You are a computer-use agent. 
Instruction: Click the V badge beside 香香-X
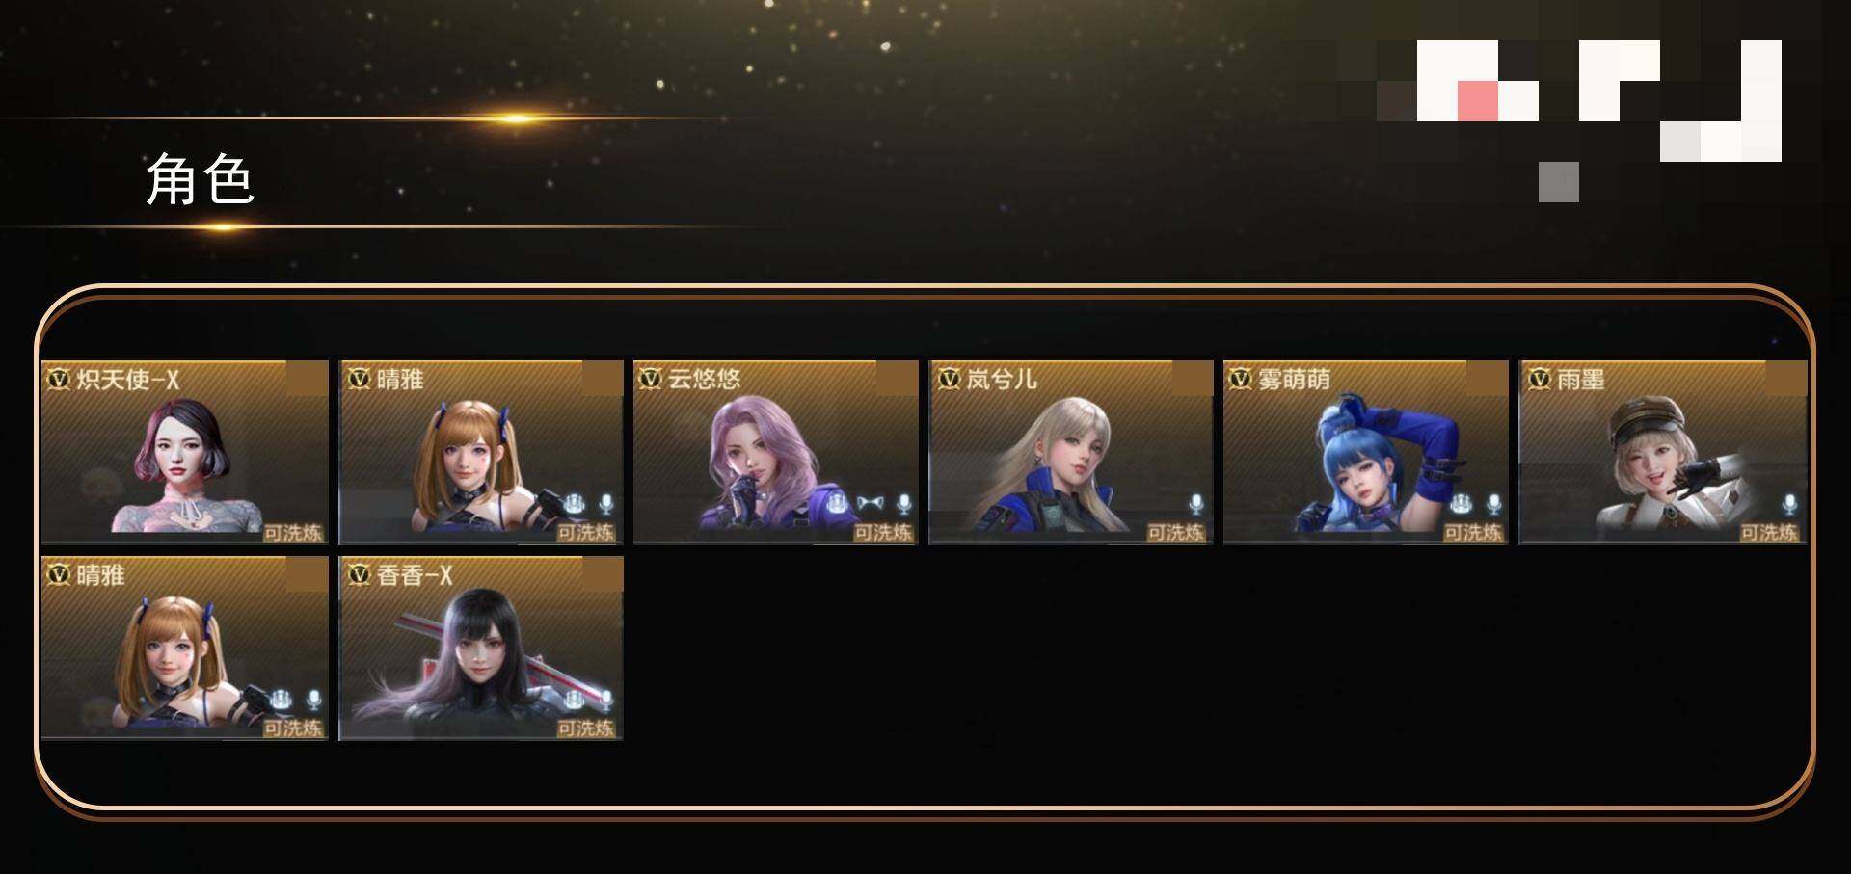(359, 574)
